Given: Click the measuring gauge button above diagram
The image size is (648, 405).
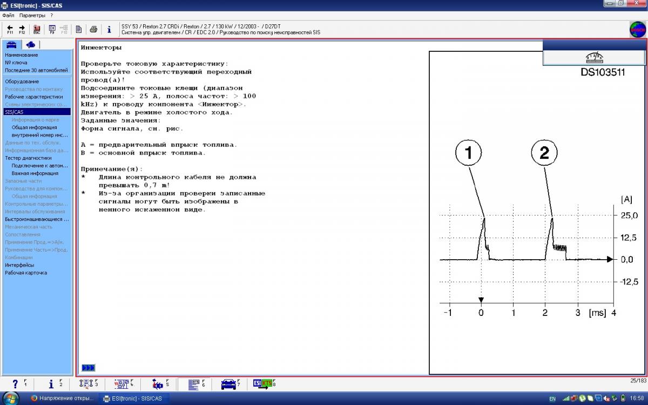Looking at the screenshot, I should click(x=594, y=58).
